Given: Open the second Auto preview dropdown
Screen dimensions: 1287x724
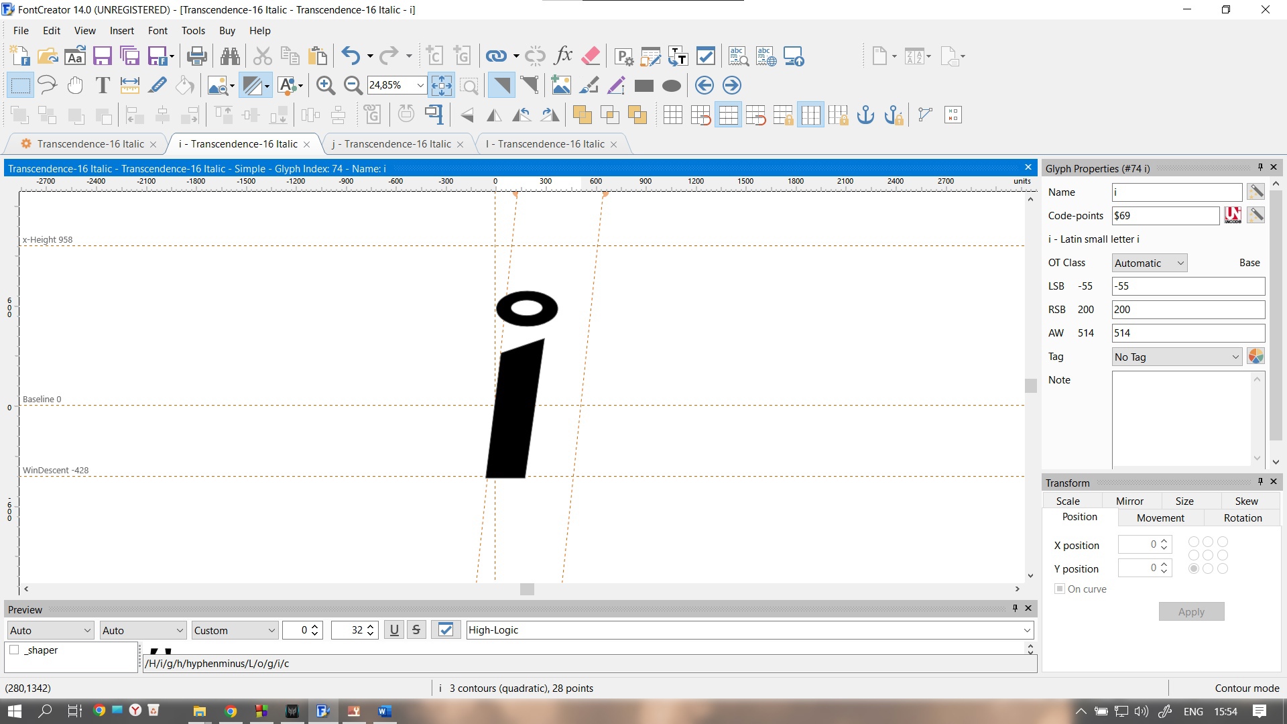Looking at the screenshot, I should [x=143, y=630].
